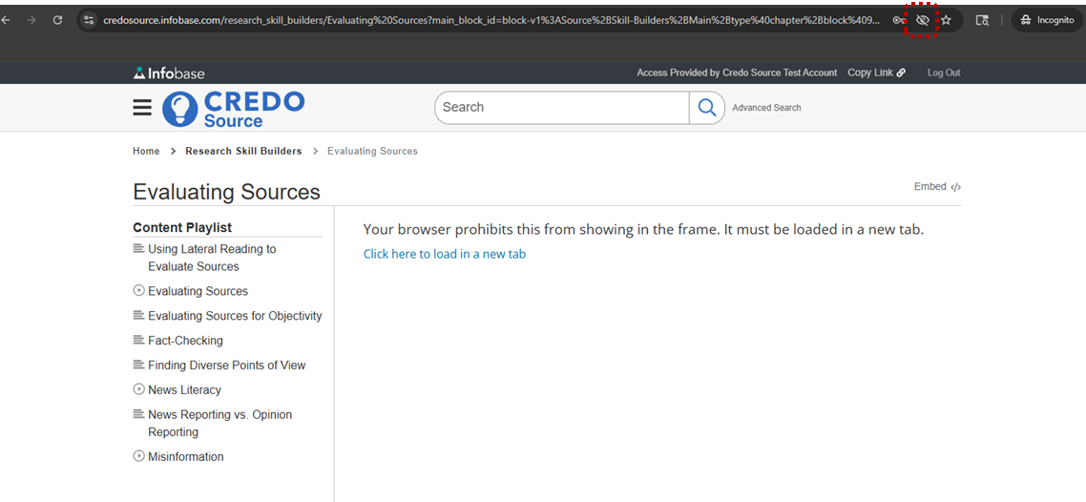Image resolution: width=1086 pixels, height=502 pixels.
Task: Reload the page with the refresh icon
Action: [x=58, y=20]
